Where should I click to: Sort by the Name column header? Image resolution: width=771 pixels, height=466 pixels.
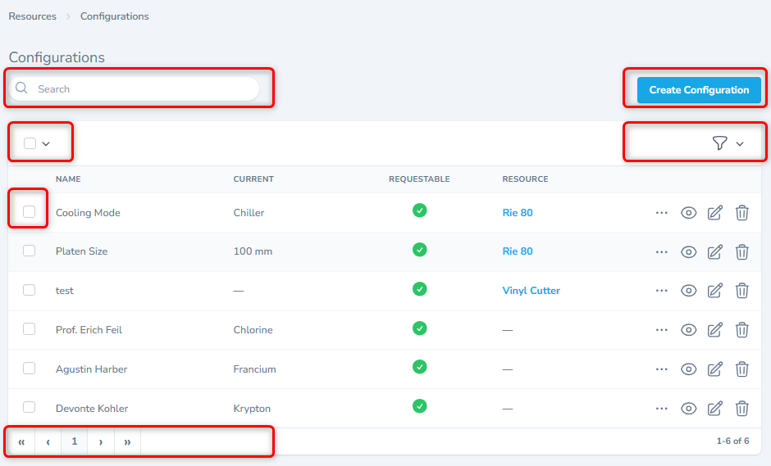point(68,179)
